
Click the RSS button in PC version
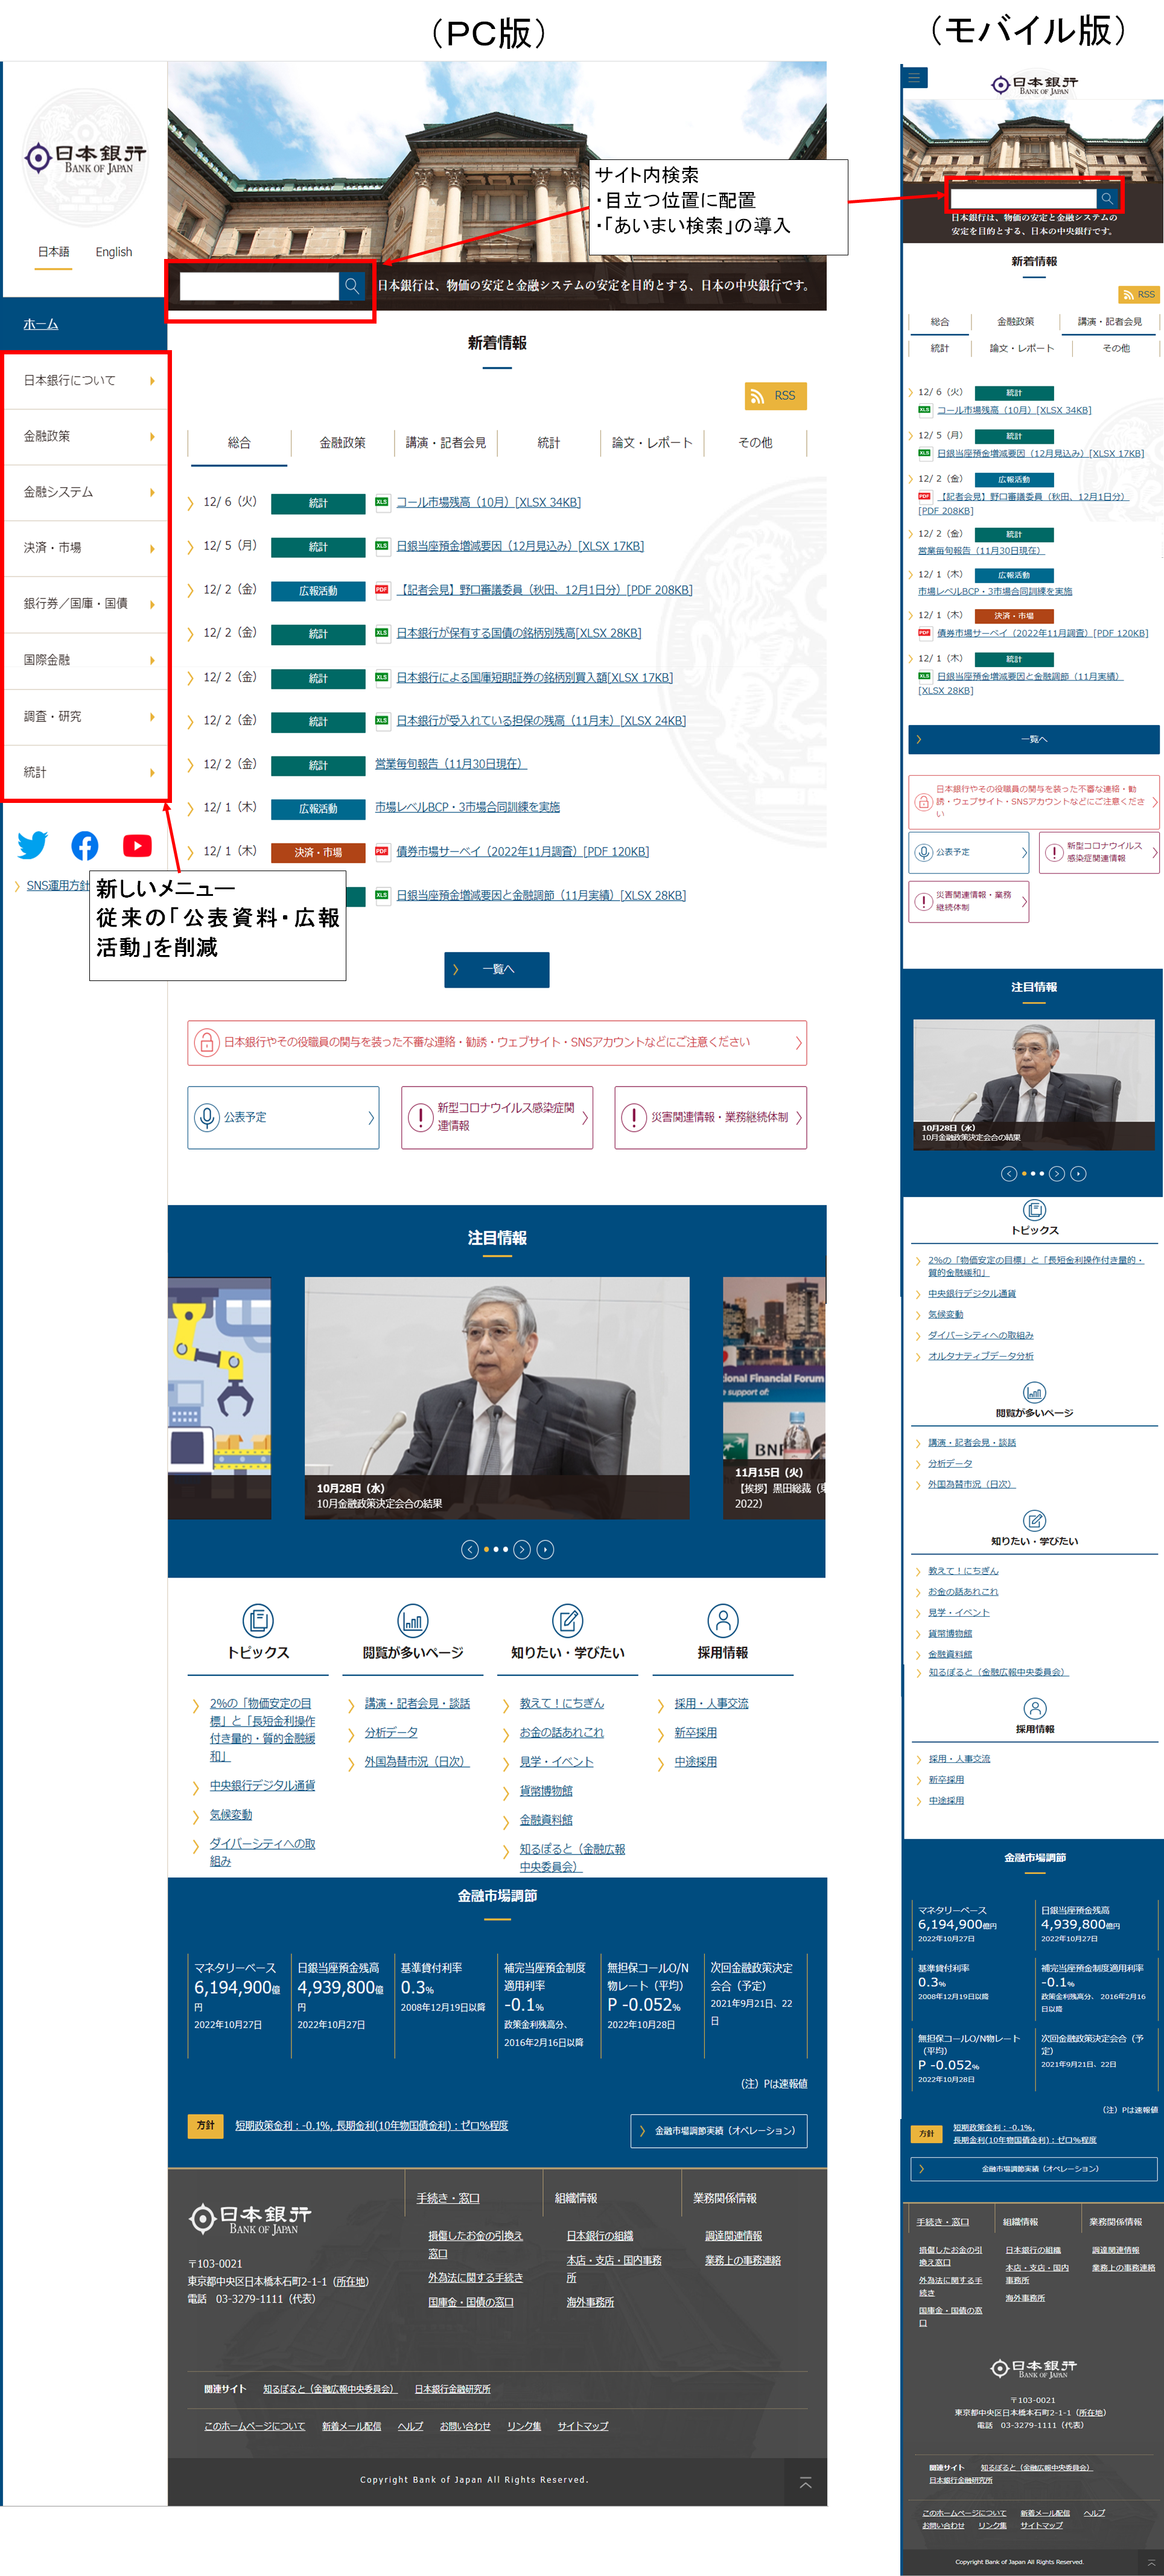coord(775,396)
